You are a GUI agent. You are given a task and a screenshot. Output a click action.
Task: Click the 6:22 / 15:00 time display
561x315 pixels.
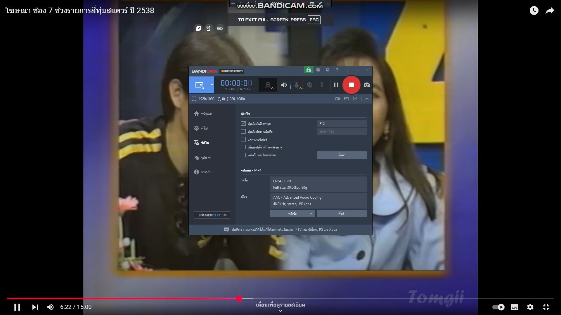point(76,307)
